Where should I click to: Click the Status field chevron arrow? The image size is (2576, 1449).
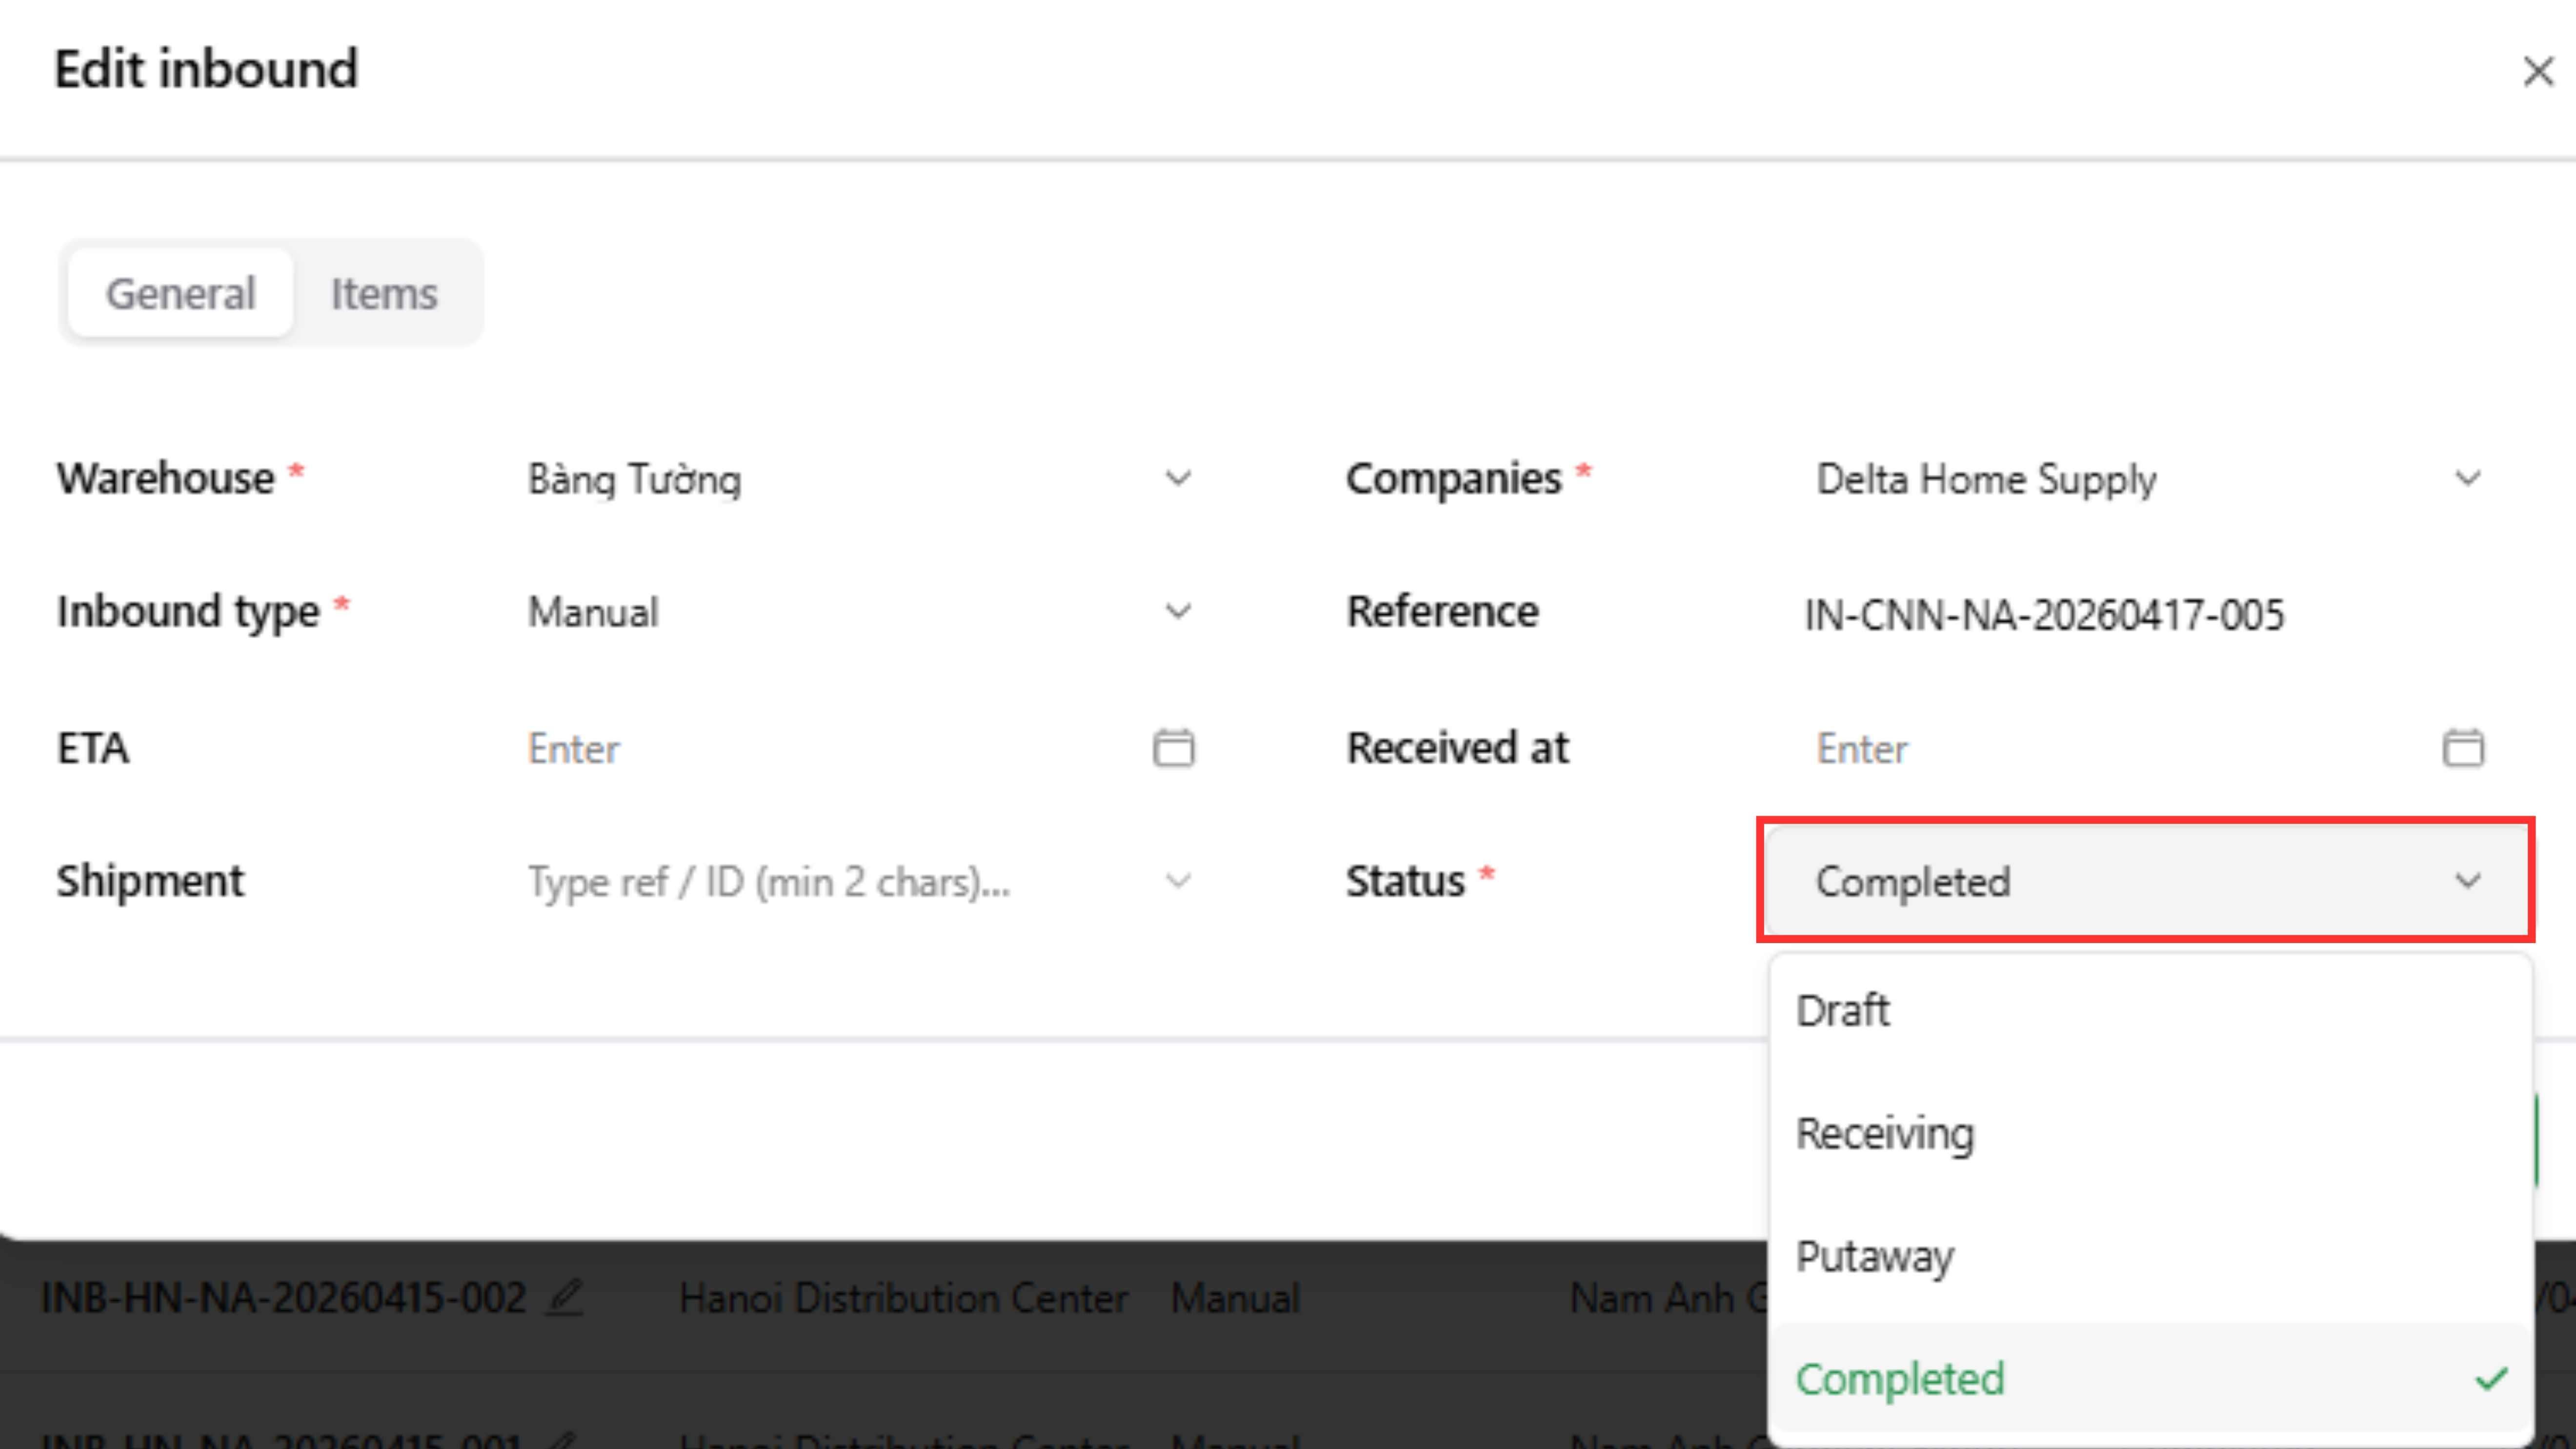tap(2467, 881)
